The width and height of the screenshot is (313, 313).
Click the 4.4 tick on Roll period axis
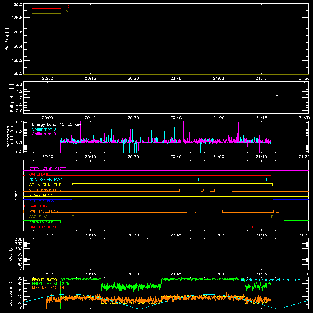pyautogui.click(x=19, y=85)
